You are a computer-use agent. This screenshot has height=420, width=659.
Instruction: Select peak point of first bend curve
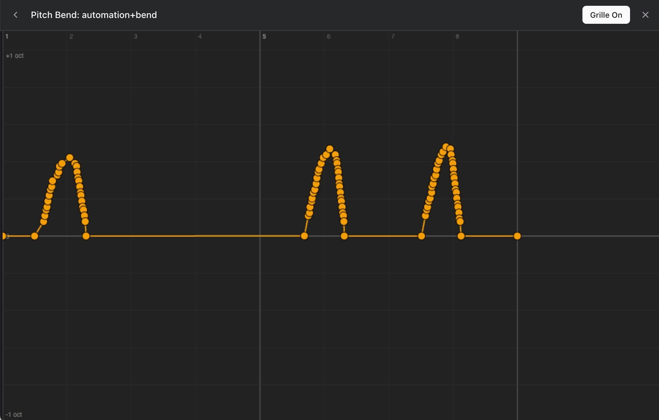coord(70,158)
